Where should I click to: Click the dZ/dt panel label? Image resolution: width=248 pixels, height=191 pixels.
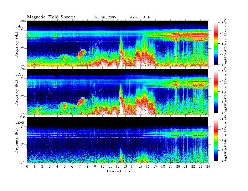[20, 122]
